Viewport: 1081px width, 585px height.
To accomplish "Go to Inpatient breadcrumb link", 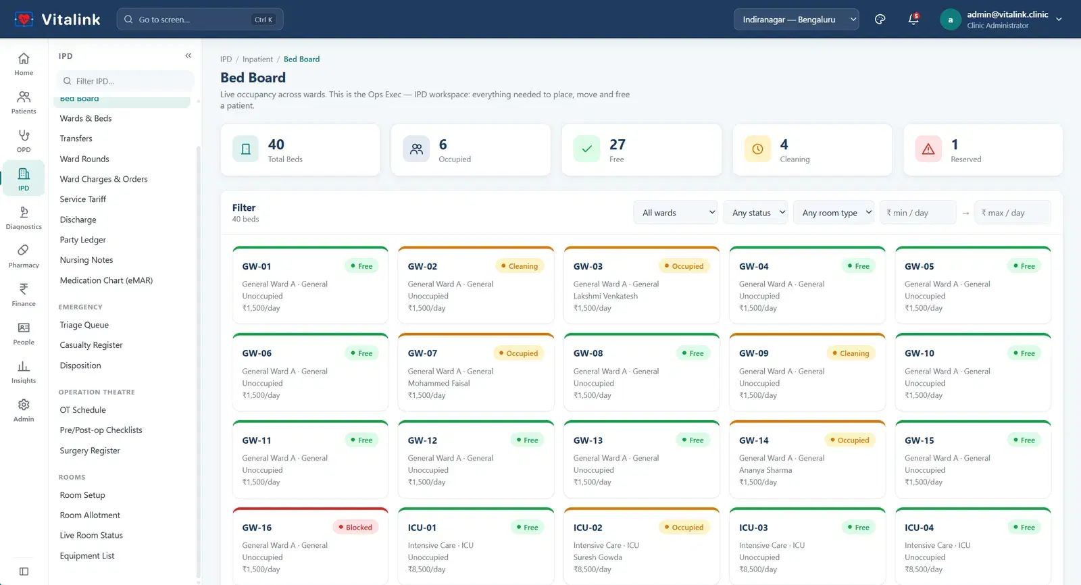I will click(x=257, y=59).
